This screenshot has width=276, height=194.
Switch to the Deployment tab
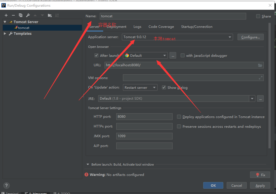pyautogui.click(x=117, y=27)
